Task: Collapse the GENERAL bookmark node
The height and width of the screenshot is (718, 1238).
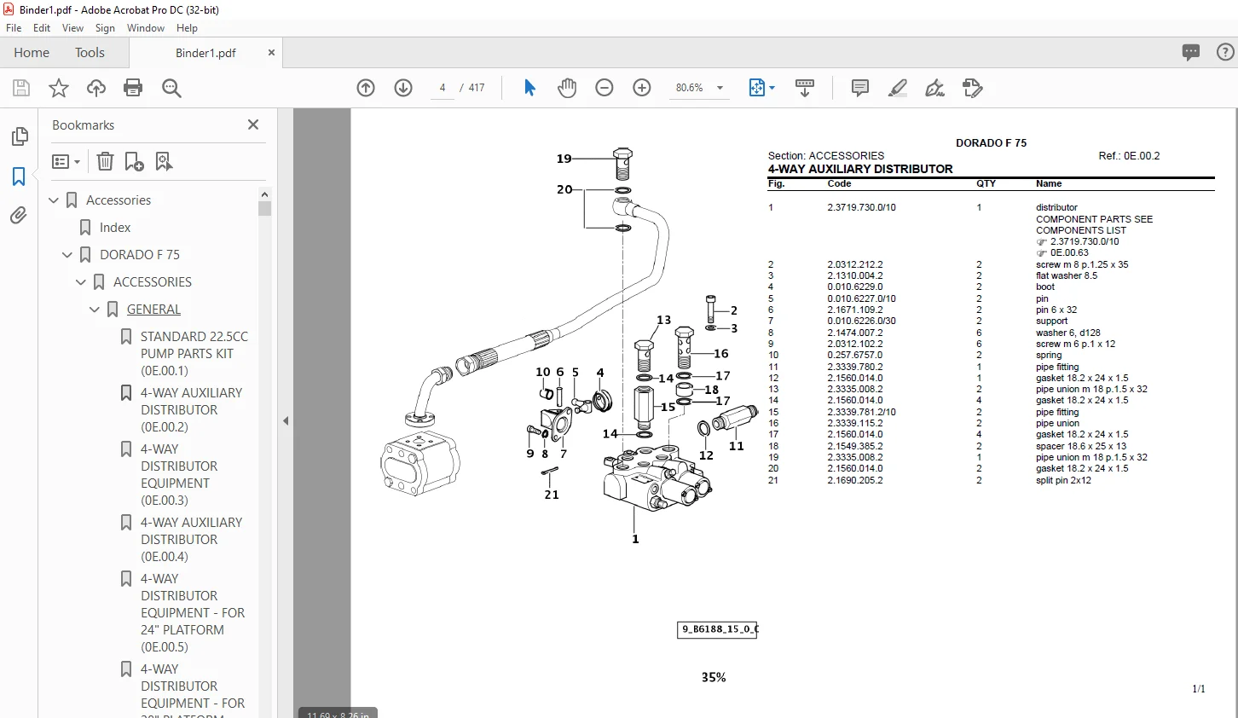Action: coord(95,310)
